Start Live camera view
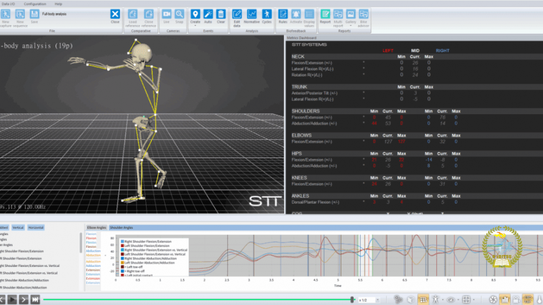The height and width of the screenshot is (305, 543). pyautogui.click(x=167, y=14)
